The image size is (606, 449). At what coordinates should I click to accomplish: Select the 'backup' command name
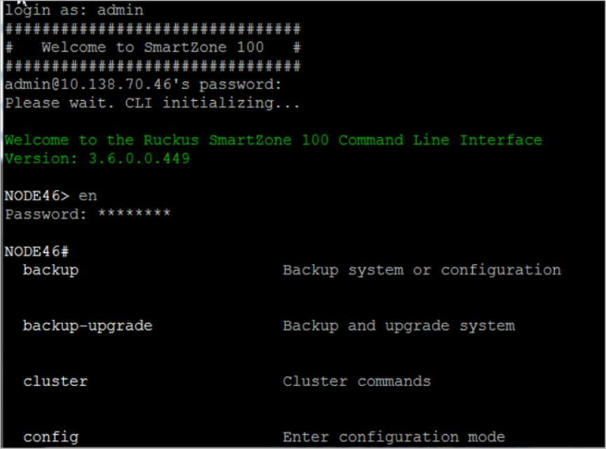tap(50, 270)
